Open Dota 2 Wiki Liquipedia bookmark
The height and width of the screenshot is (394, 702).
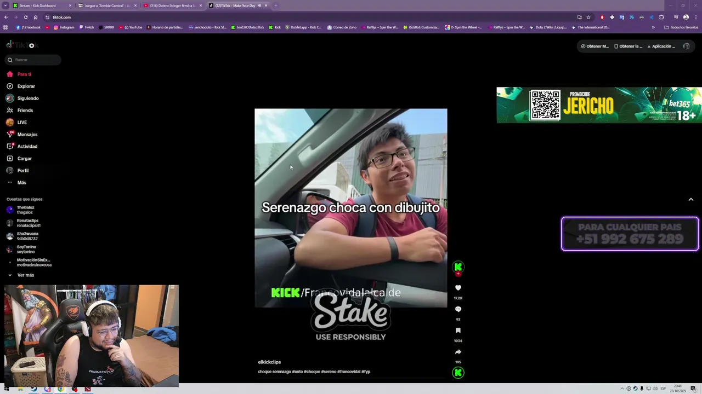click(549, 27)
